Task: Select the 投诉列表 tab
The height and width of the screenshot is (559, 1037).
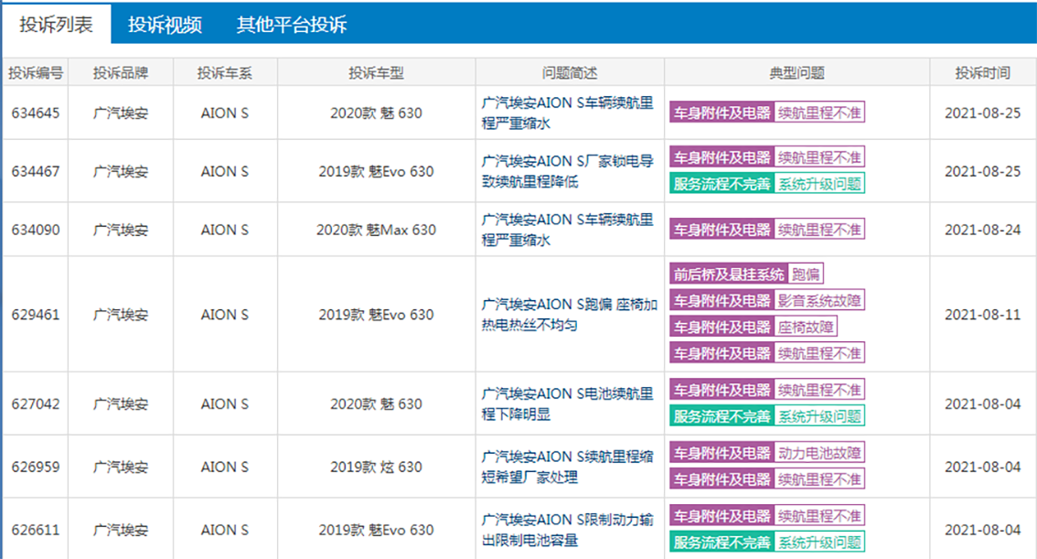Action: click(57, 25)
